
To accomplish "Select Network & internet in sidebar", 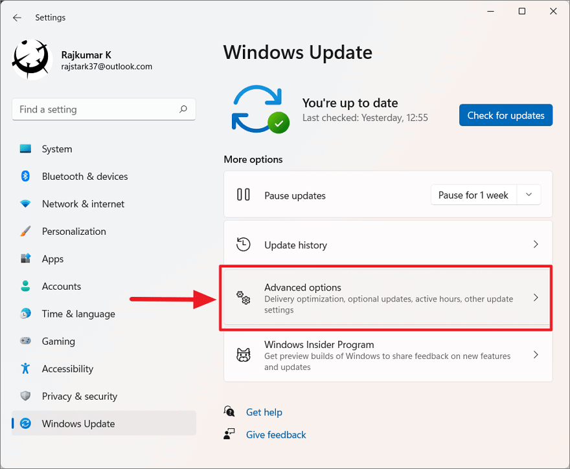I will 104,204.
